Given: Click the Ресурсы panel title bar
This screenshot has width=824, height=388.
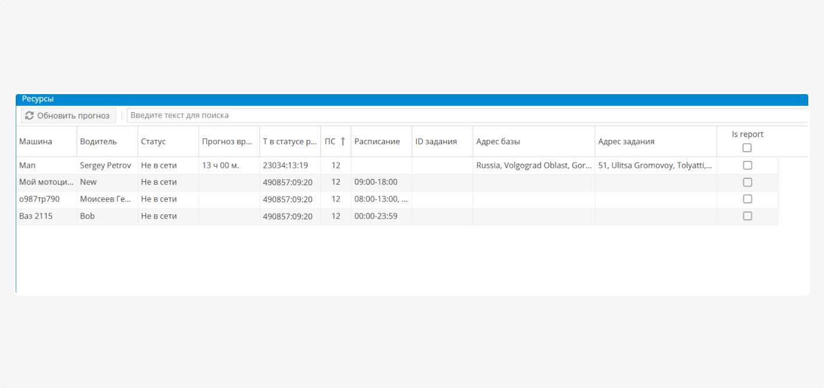Looking at the screenshot, I should [407, 99].
